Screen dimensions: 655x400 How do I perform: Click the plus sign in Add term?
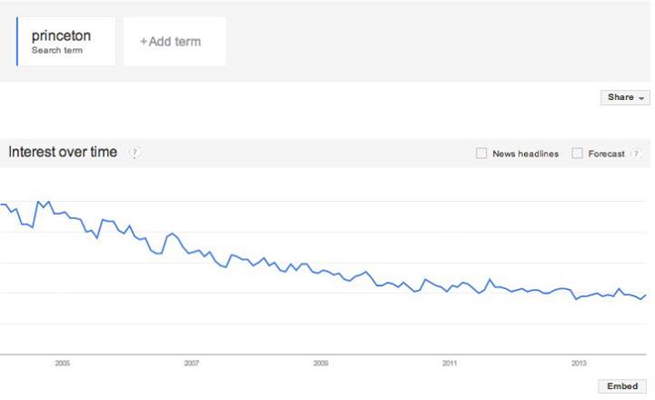coord(143,42)
